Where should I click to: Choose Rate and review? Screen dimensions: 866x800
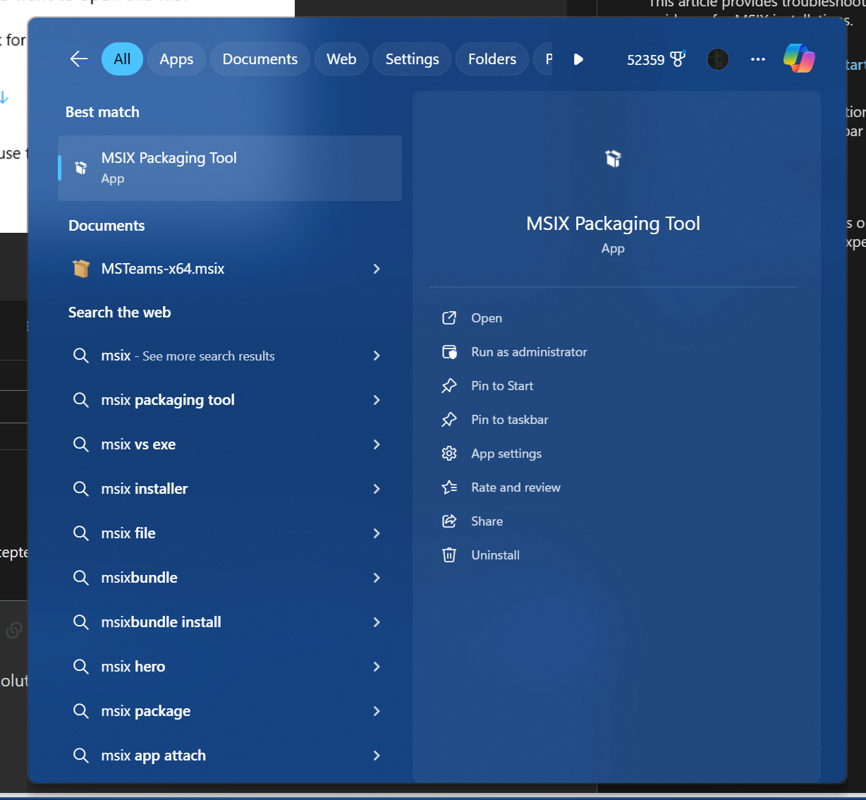[614, 487]
